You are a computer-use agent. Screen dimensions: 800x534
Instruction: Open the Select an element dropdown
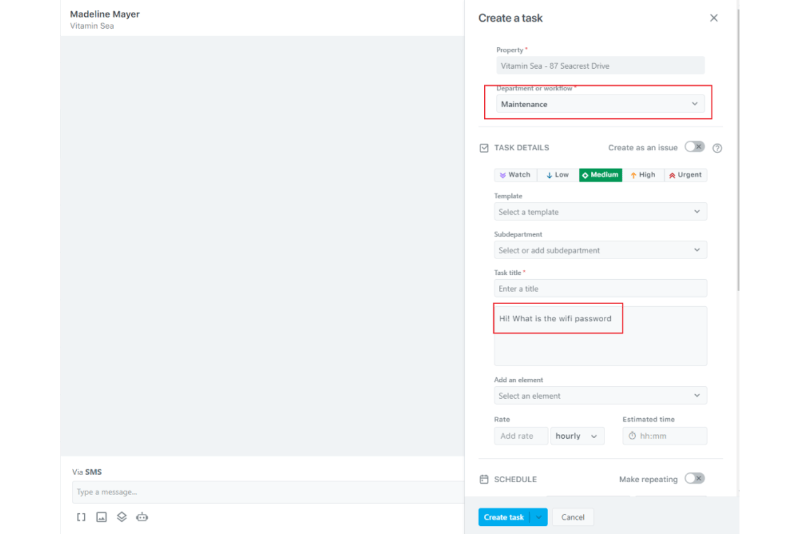click(601, 395)
